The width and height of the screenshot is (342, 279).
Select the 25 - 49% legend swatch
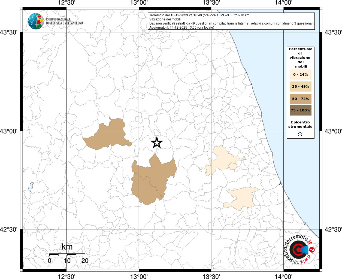pos(300,87)
